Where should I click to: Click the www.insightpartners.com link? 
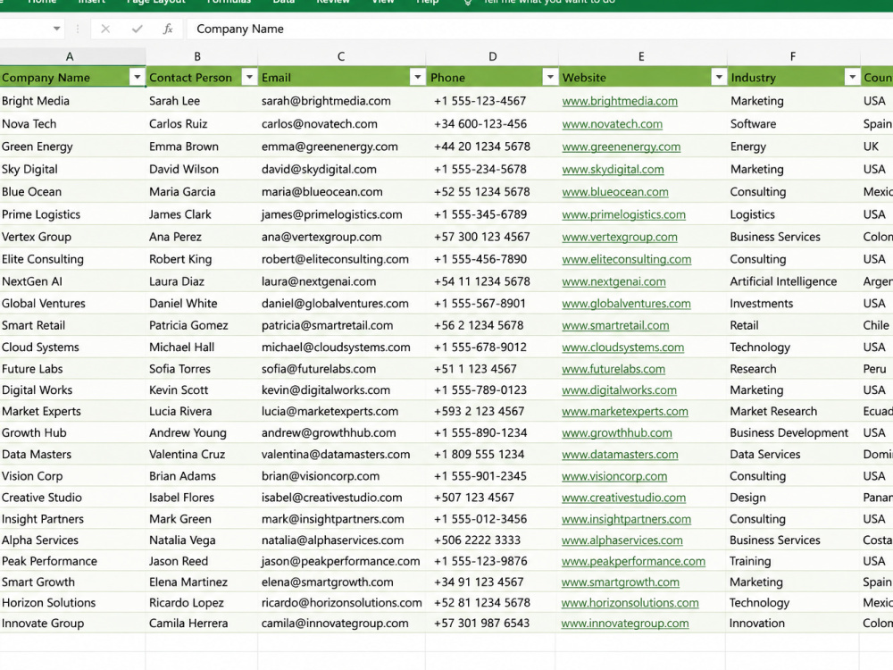(x=627, y=520)
